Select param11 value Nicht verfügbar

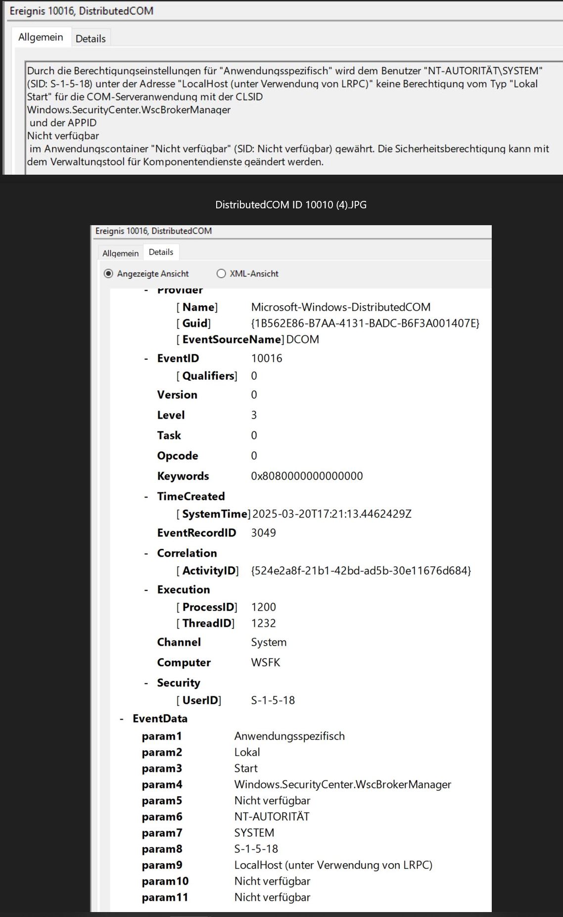pos(272,898)
